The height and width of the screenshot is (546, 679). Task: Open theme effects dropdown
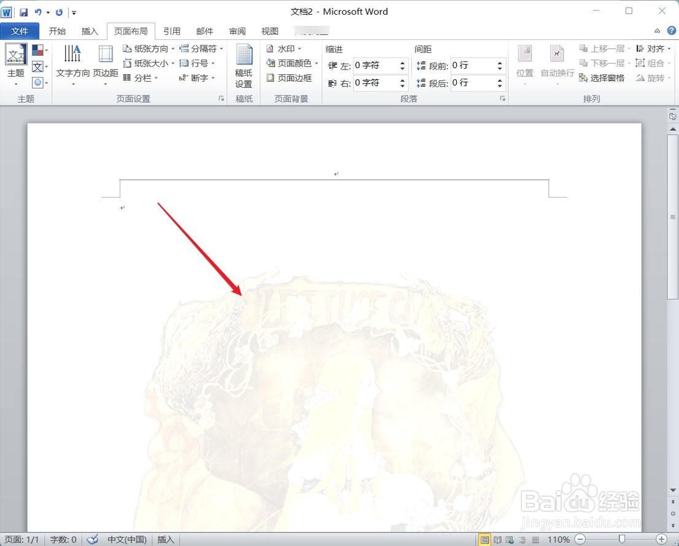(x=40, y=82)
